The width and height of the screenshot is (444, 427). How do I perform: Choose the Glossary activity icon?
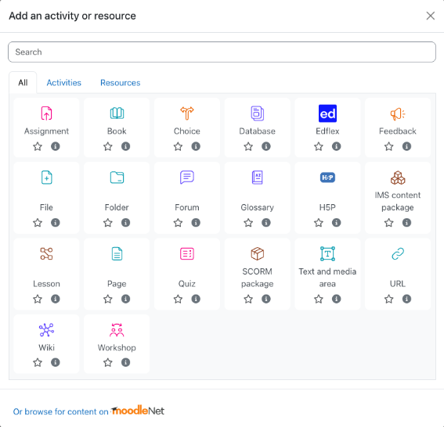(257, 178)
